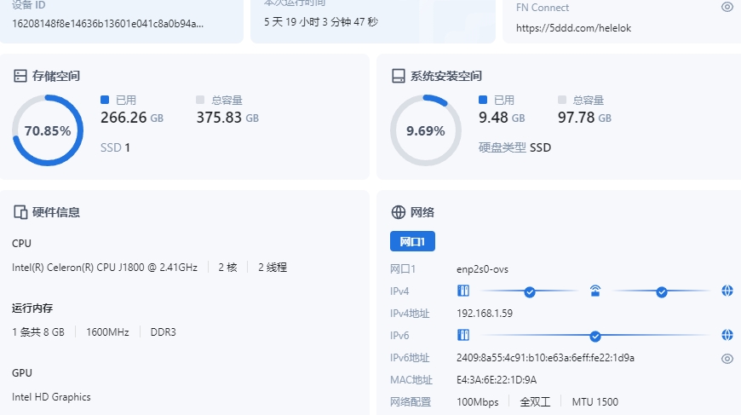Click the 硬盘类型 SSD text
Viewport: 741px width, 415px height.
(514, 148)
